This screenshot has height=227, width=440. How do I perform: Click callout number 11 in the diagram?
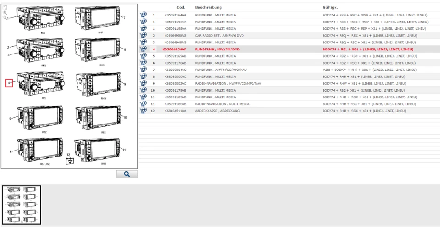click(x=124, y=150)
